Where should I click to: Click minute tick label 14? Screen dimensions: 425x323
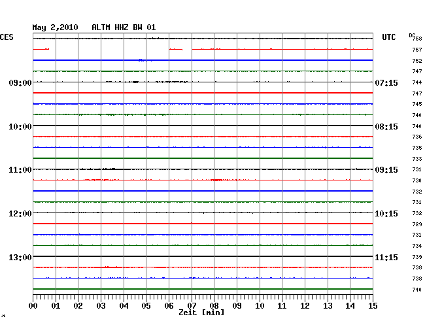point(350,306)
